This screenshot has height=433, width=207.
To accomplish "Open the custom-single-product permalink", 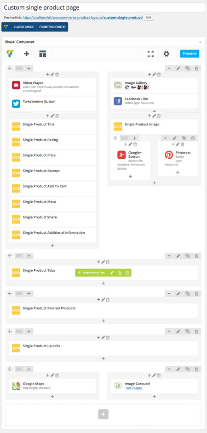I will pos(123,18).
